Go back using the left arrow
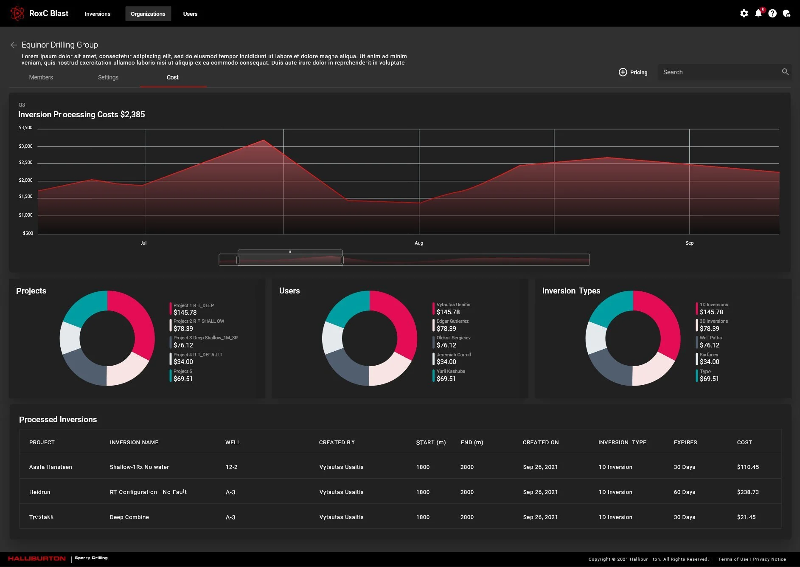The image size is (800, 567). coord(14,45)
